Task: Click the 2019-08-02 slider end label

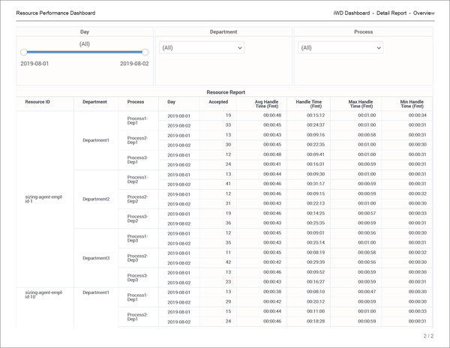Action: (134, 64)
